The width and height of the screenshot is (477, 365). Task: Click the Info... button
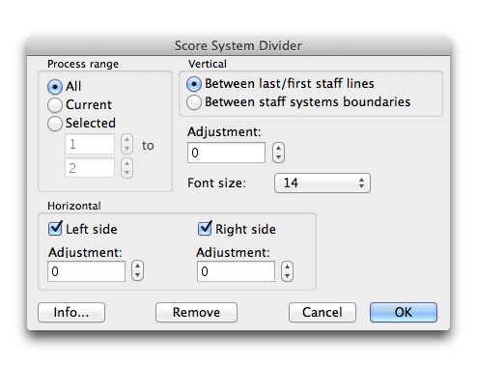pyautogui.click(x=71, y=312)
